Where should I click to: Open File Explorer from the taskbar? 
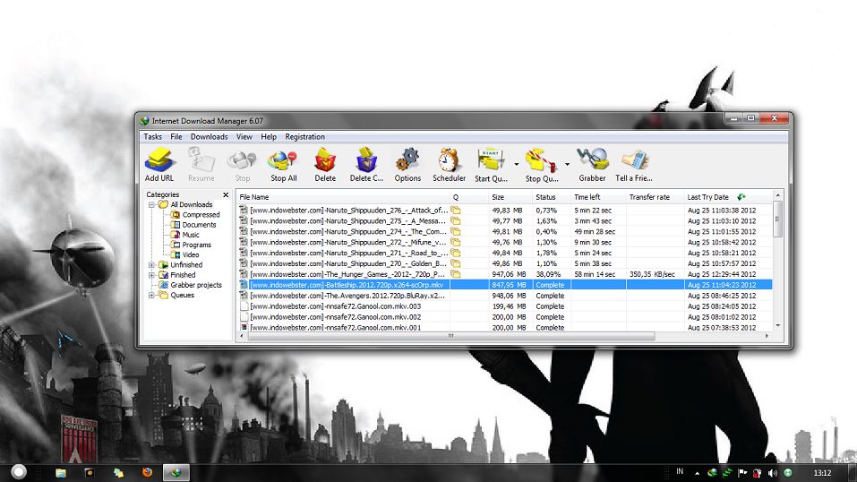pos(61,473)
